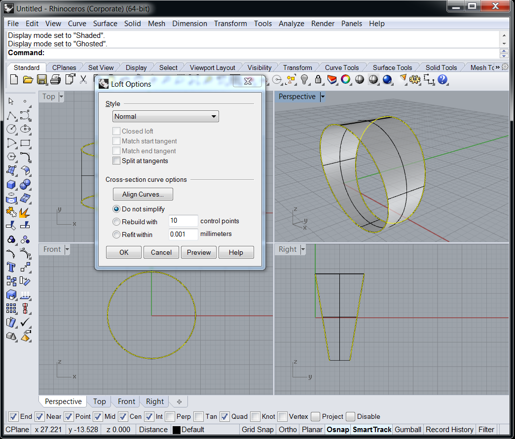Screen dimensions: 515x439
Task: Create a new document with New icon
Action: tap(14, 79)
